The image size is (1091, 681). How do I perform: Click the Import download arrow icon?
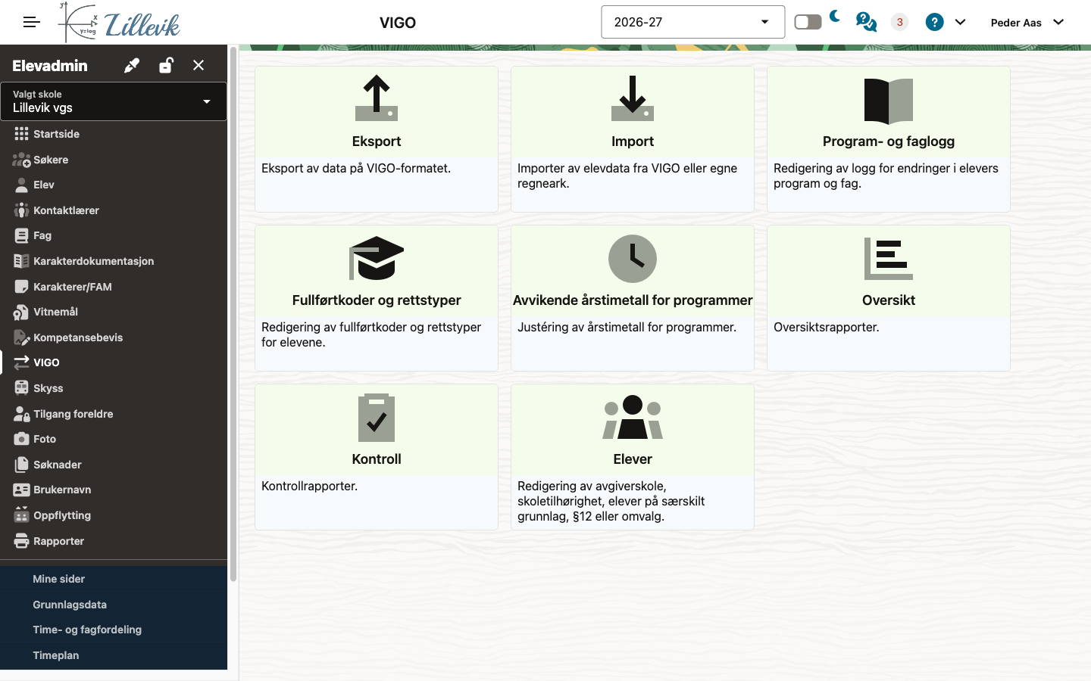(633, 98)
